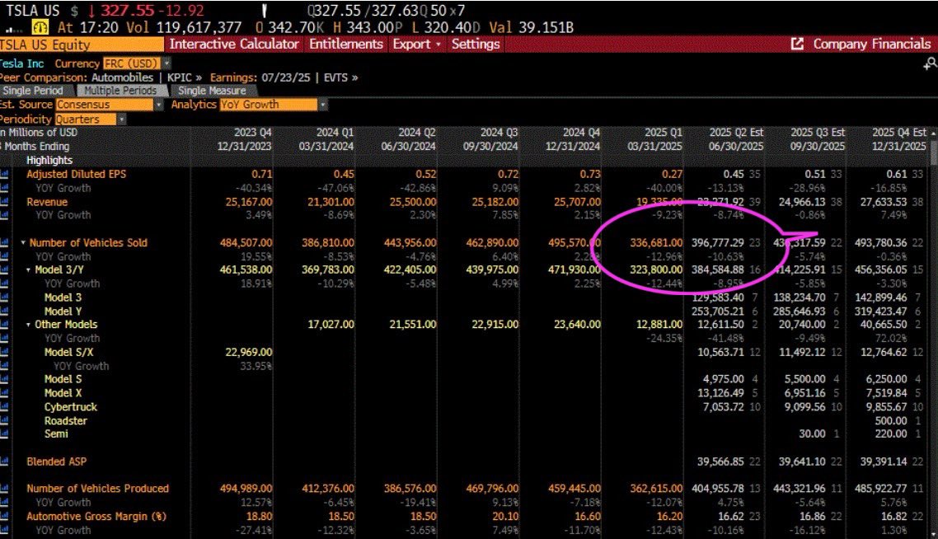Open chart icon for Blended ASP row
938x539 pixels.
(5, 462)
